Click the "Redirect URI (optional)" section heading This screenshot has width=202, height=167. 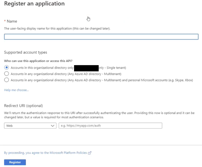(x=24, y=105)
